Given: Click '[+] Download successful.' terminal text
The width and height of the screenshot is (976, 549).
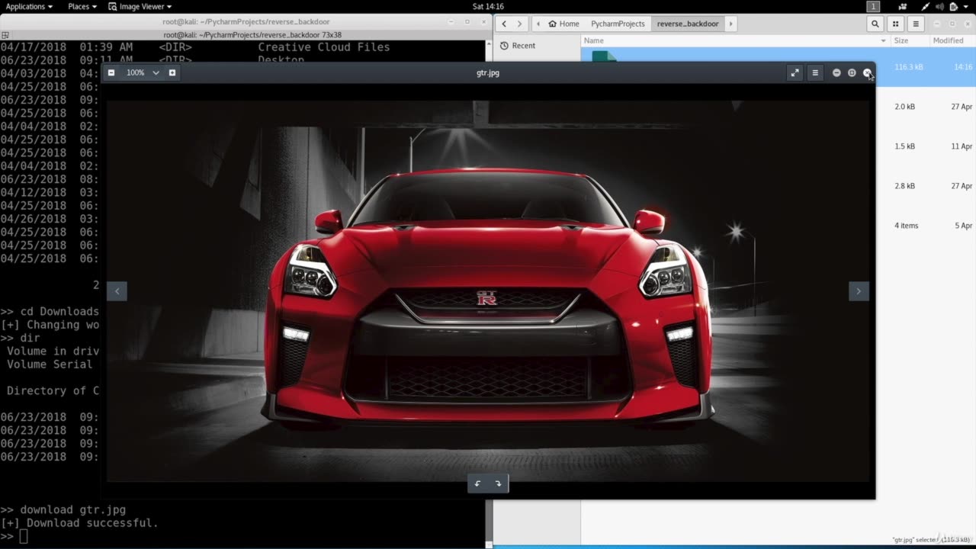Looking at the screenshot, I should coord(79,523).
